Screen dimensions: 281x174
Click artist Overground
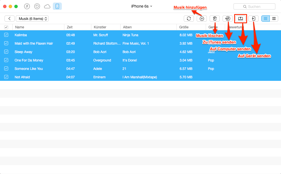(102, 60)
